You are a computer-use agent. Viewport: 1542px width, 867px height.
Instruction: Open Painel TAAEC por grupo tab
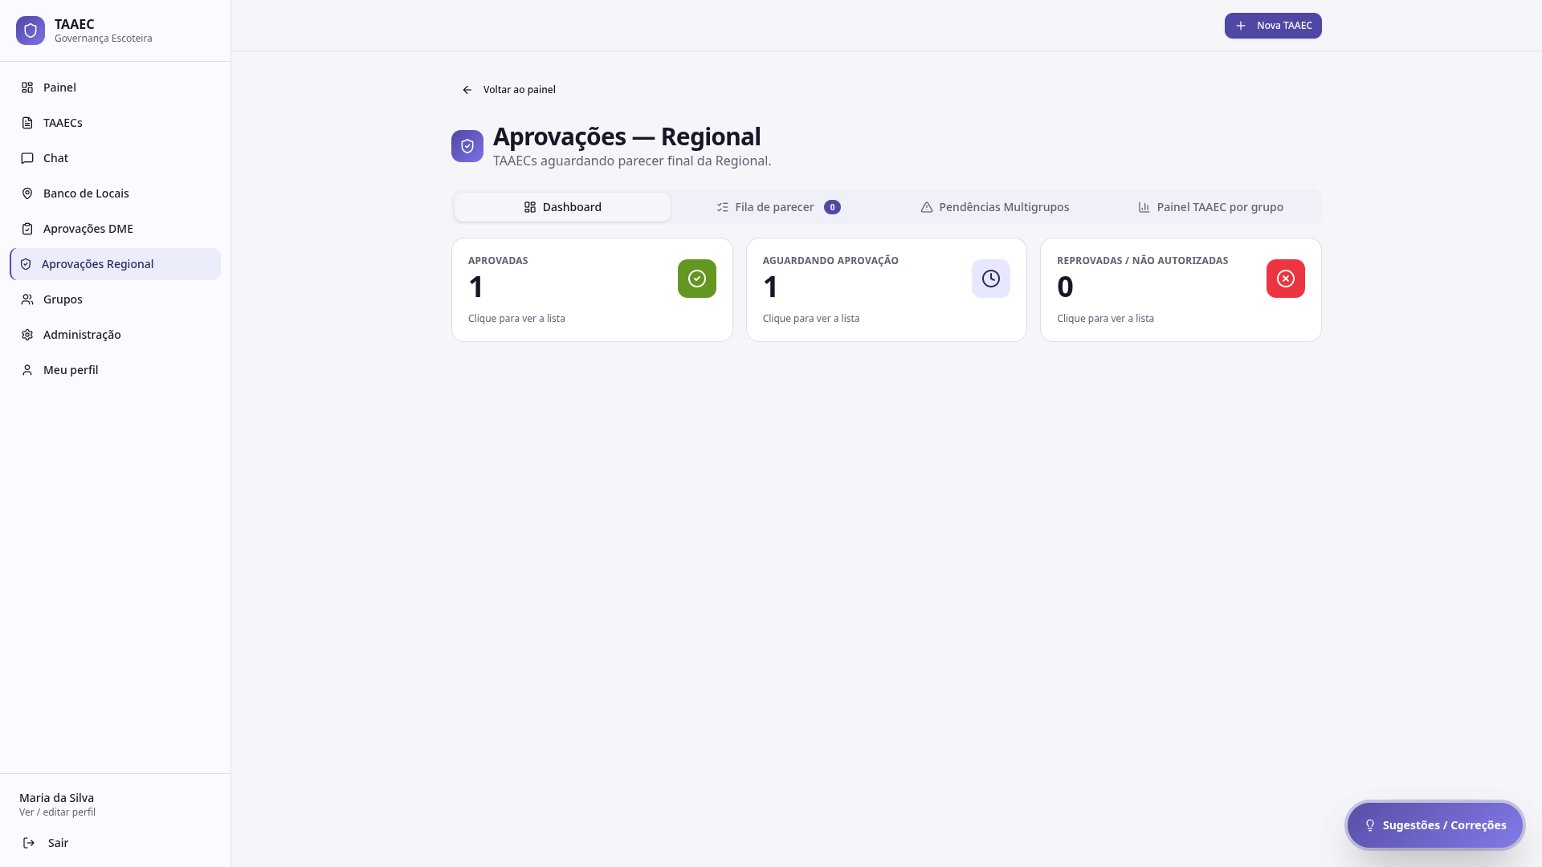pos(1210,207)
